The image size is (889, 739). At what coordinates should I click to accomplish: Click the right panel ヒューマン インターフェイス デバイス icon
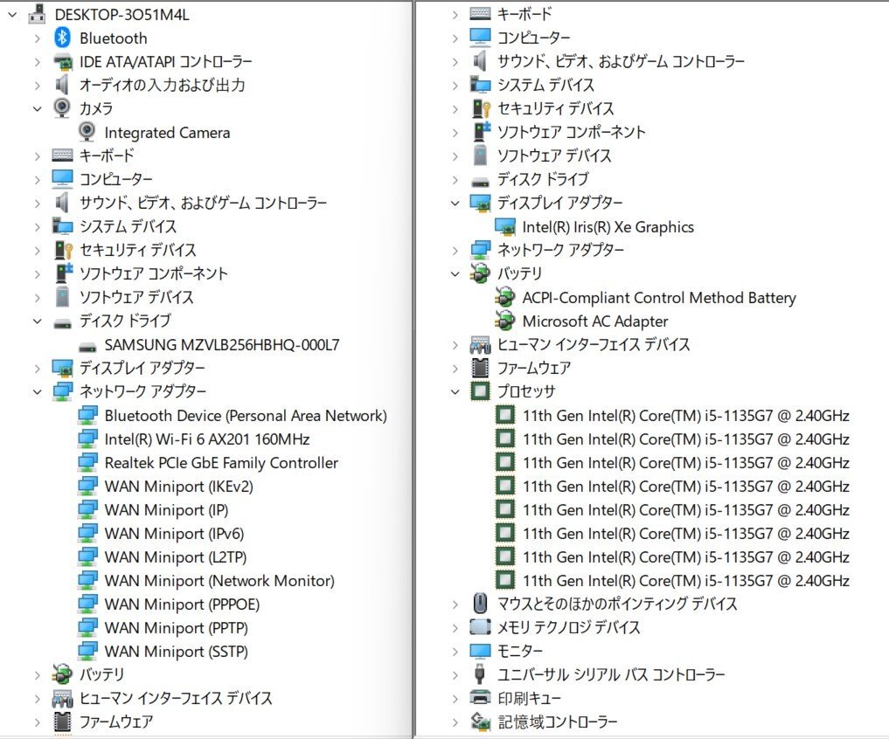(480, 344)
